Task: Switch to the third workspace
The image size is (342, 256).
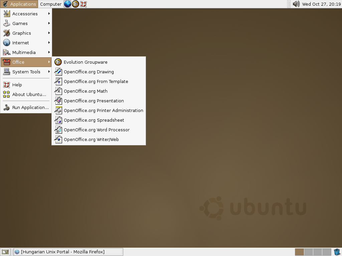Action: (318, 252)
